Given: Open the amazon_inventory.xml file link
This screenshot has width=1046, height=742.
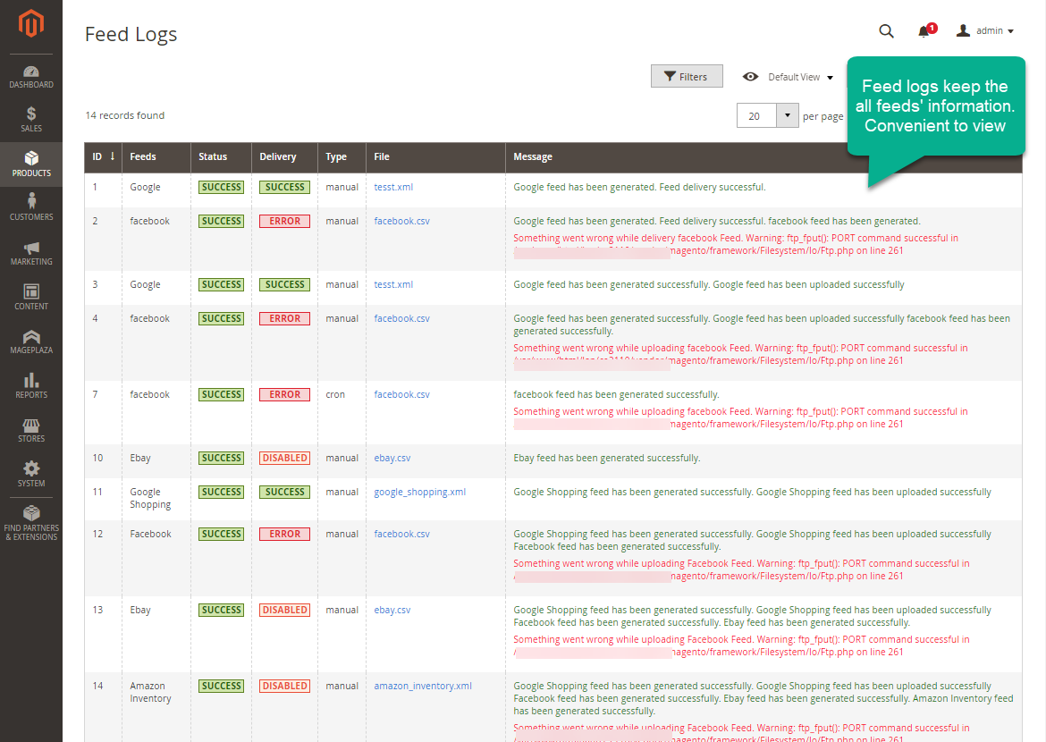Looking at the screenshot, I should pos(422,686).
